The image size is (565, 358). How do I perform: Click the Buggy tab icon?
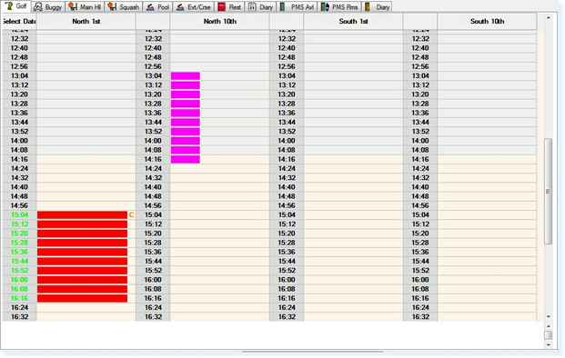pyautogui.click(x=38, y=7)
